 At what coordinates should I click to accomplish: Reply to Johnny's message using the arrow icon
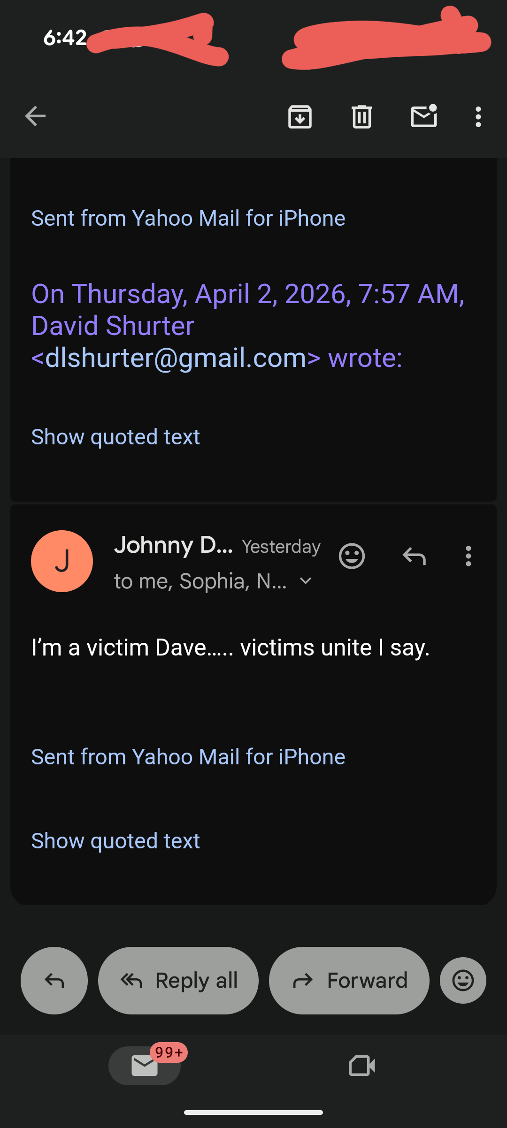(414, 556)
